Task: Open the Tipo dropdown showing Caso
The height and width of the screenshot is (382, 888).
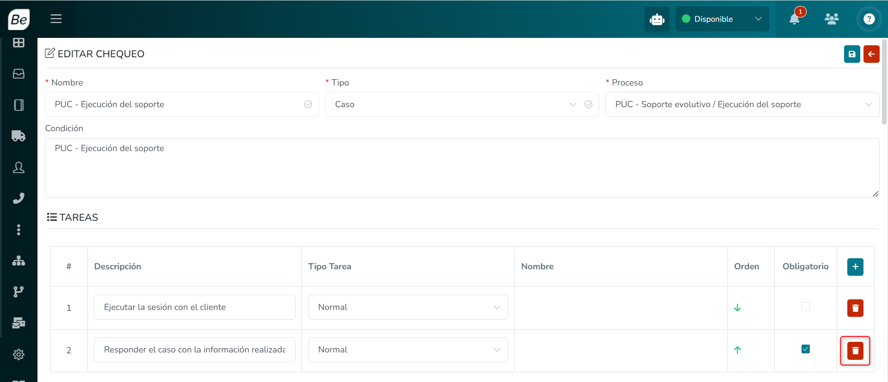Action: point(462,104)
